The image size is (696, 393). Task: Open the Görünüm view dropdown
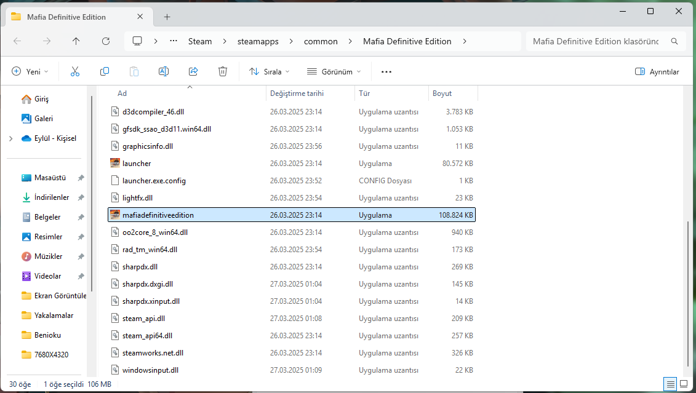(x=334, y=71)
